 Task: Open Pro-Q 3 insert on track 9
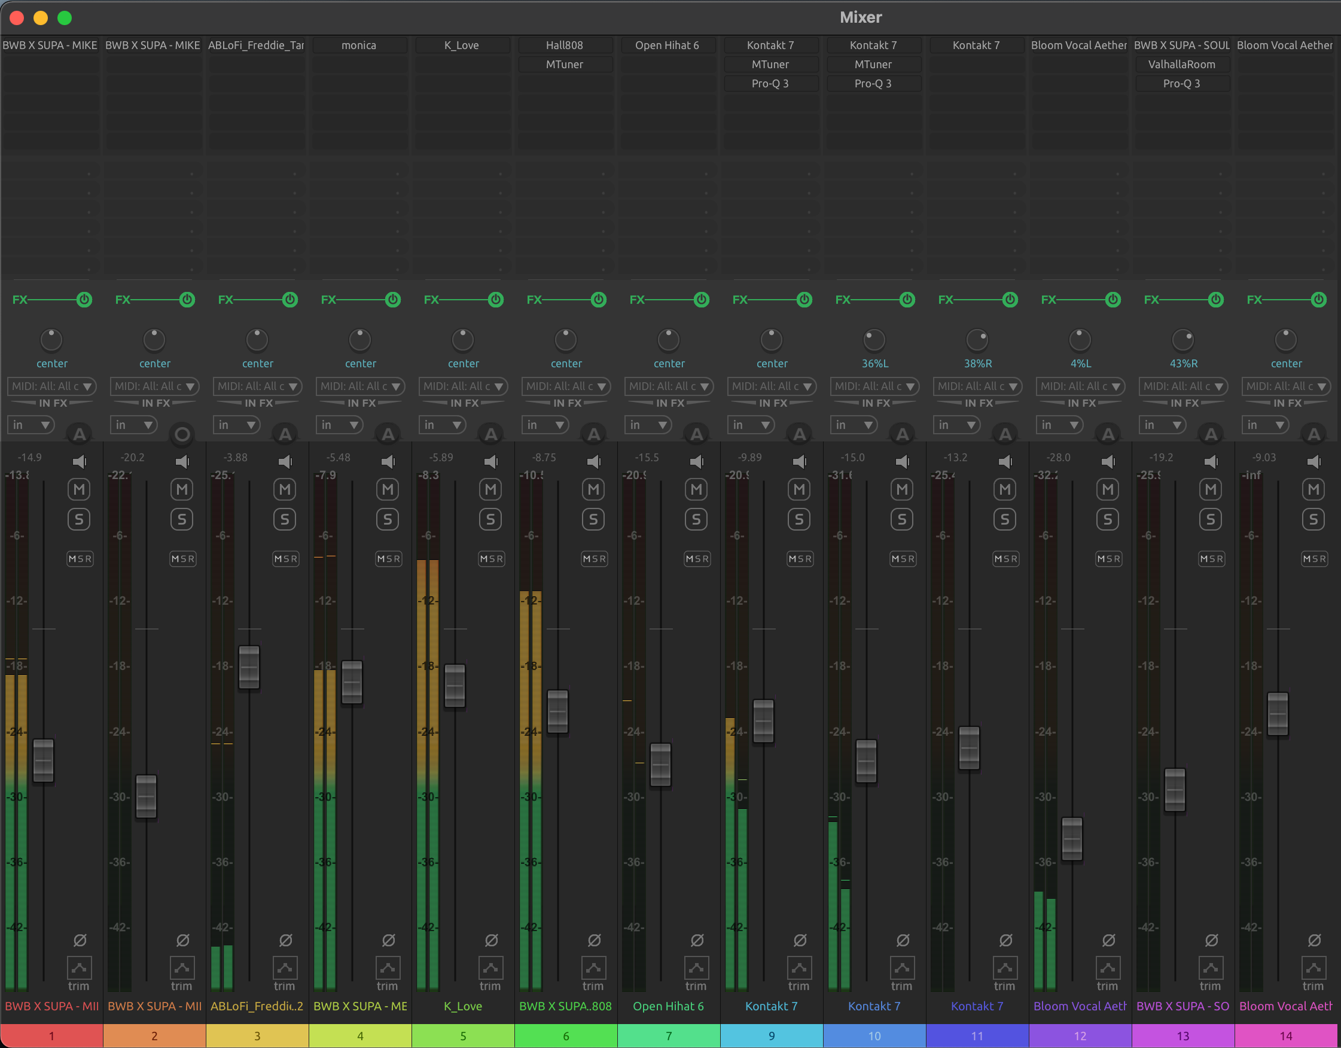[x=770, y=84]
